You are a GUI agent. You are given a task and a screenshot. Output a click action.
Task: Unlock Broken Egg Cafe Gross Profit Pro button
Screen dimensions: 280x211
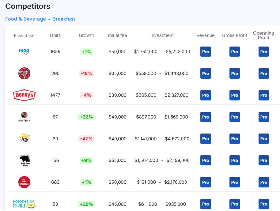tap(234, 117)
